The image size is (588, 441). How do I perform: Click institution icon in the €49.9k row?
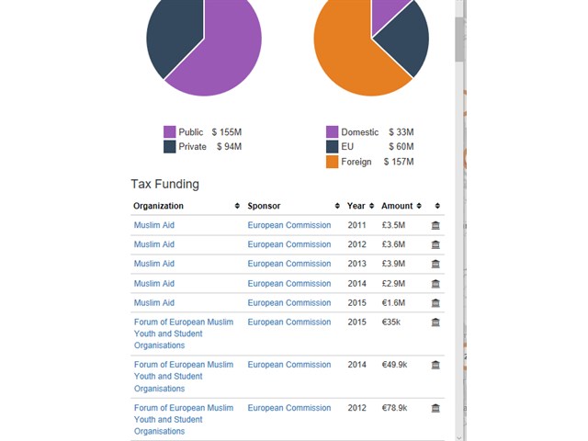point(435,365)
